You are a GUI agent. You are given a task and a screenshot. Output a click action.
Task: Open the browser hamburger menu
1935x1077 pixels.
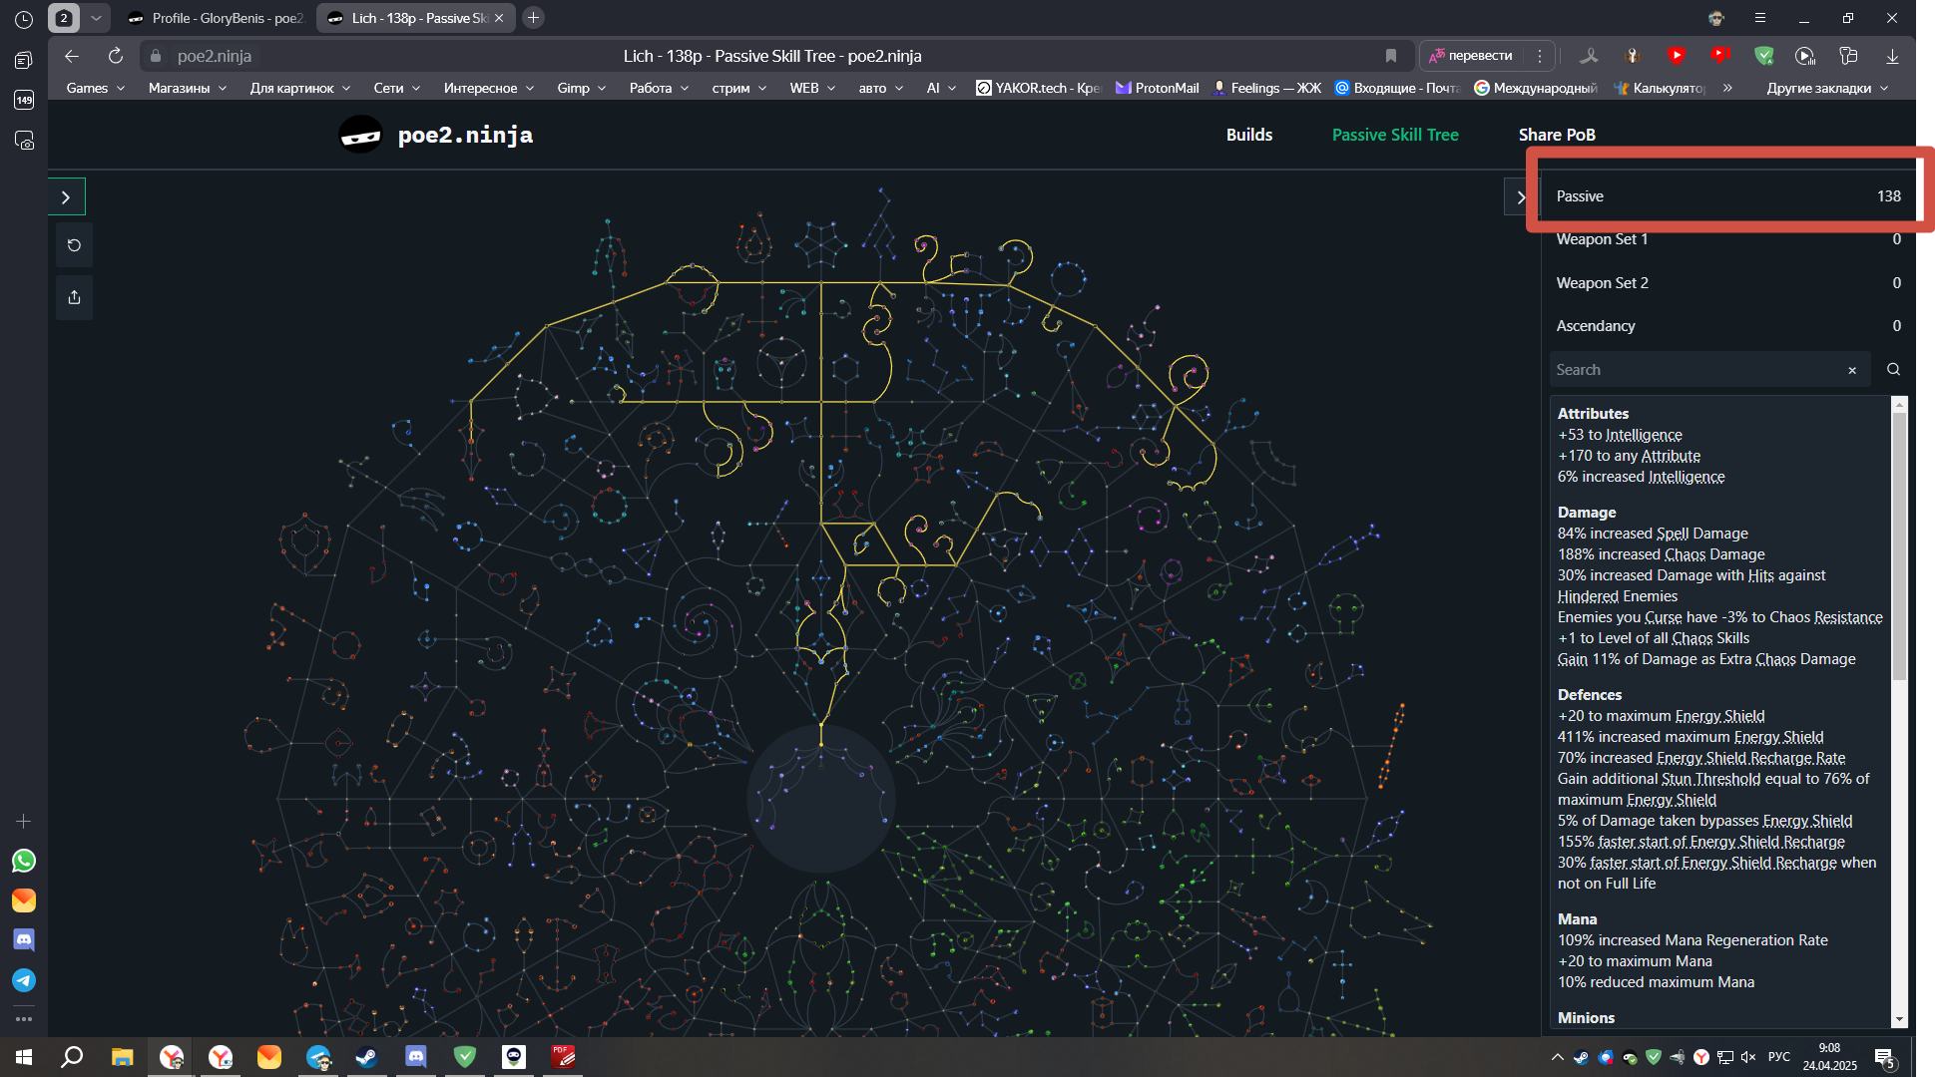point(1760,18)
